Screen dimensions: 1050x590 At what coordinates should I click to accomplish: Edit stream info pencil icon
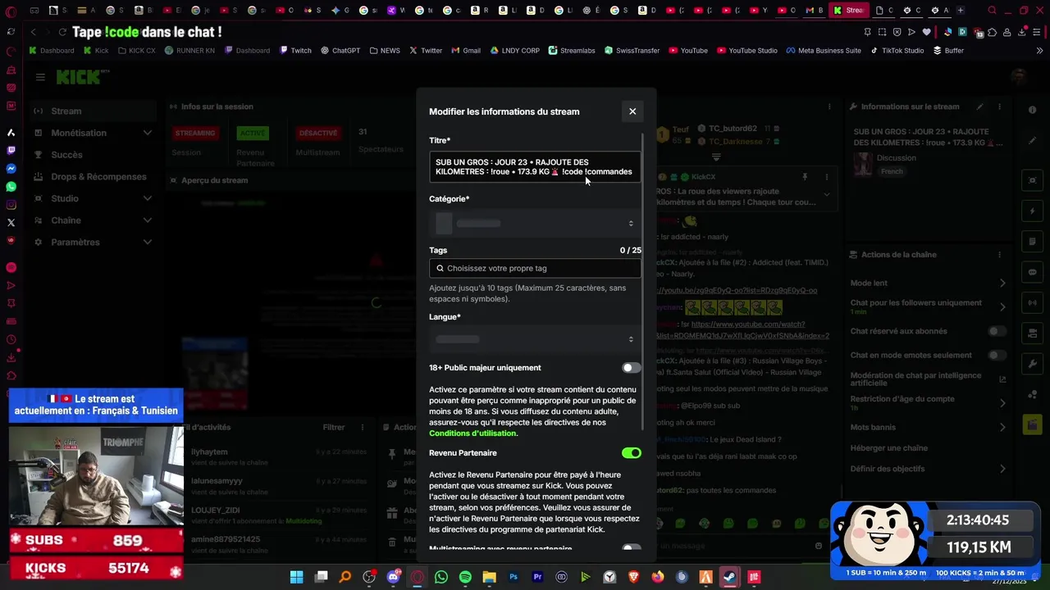[979, 107]
